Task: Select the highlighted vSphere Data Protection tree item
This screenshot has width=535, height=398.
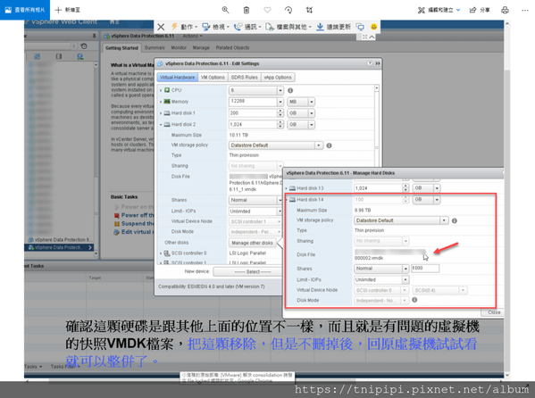Action: [60, 247]
